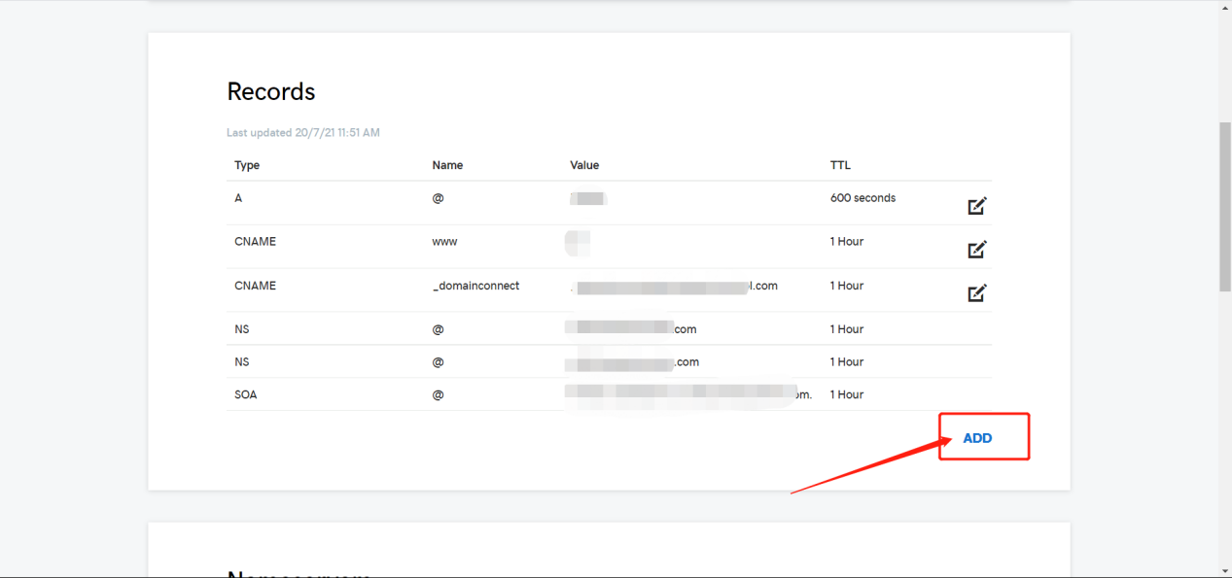Click the Name column header
Screen dimensions: 1232x578
pos(447,165)
